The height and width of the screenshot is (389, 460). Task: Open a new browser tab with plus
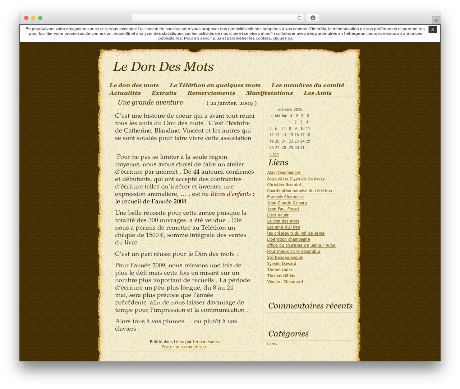(x=436, y=20)
